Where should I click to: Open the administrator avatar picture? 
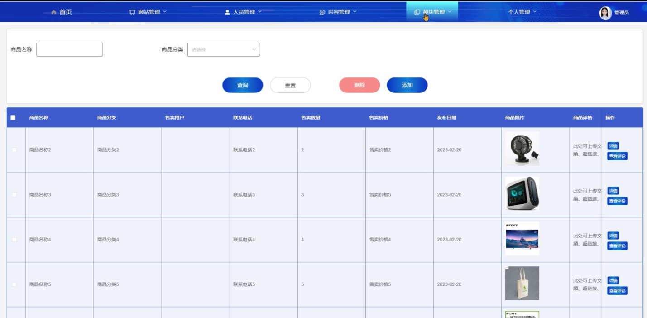pyautogui.click(x=605, y=13)
